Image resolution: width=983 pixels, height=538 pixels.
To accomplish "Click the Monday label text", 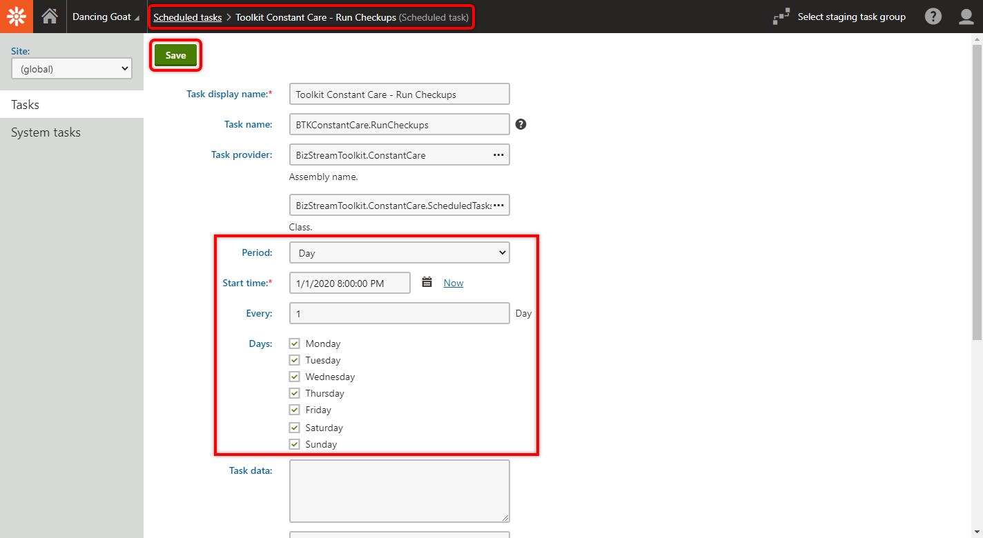I will click(x=323, y=343).
